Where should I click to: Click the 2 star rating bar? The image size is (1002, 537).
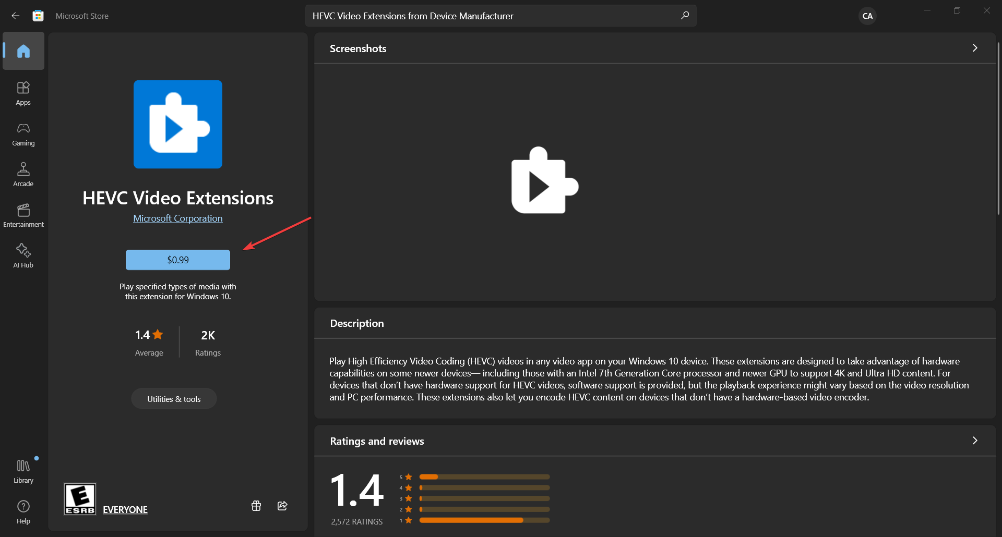click(484, 509)
